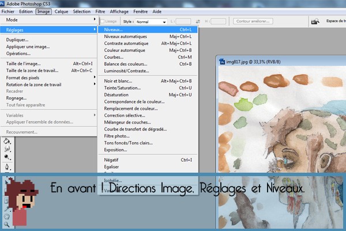Choose Correspondance de la couleur
The width and height of the screenshot is (346, 231).
(148, 102)
